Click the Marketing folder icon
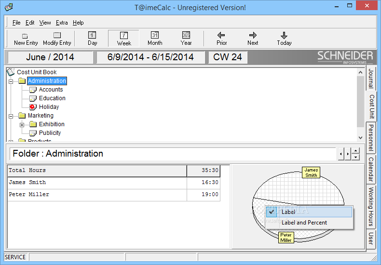The image size is (381, 265). click(x=22, y=115)
